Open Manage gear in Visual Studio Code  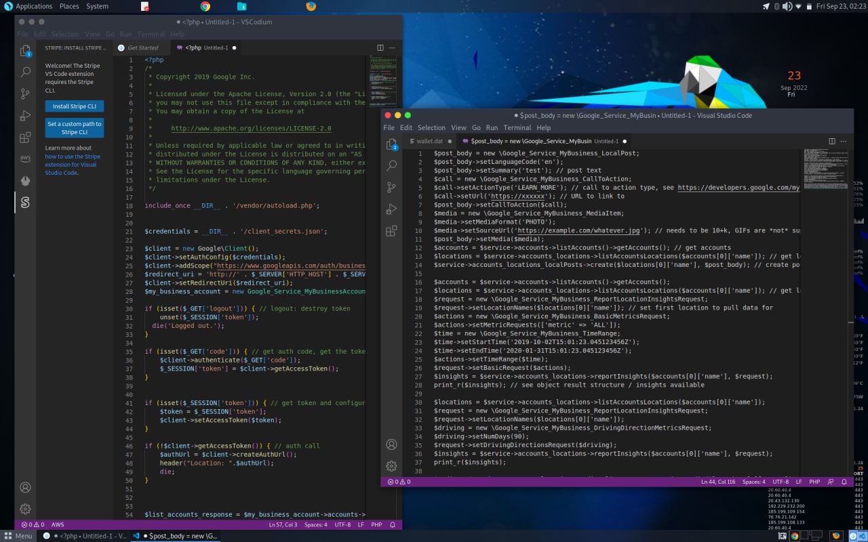391,466
